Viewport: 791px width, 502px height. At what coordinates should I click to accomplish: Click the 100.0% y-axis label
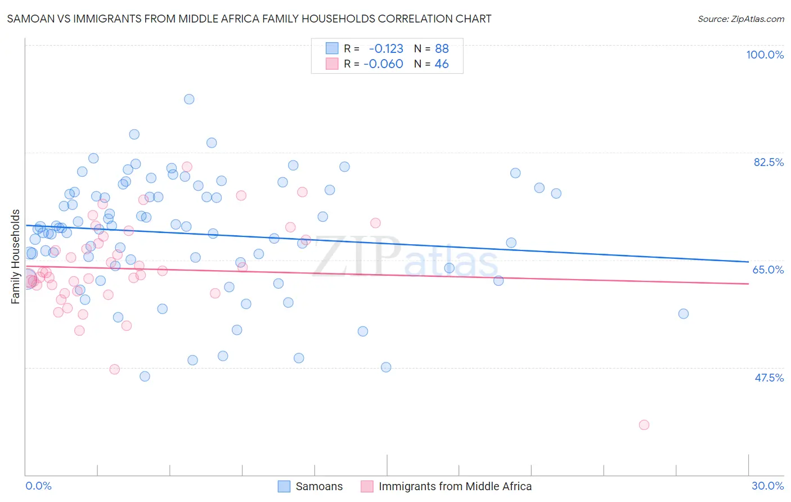(765, 55)
